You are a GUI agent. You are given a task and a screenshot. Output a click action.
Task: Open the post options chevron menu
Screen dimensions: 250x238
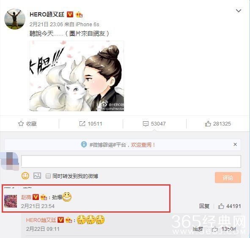[x=238, y=11]
